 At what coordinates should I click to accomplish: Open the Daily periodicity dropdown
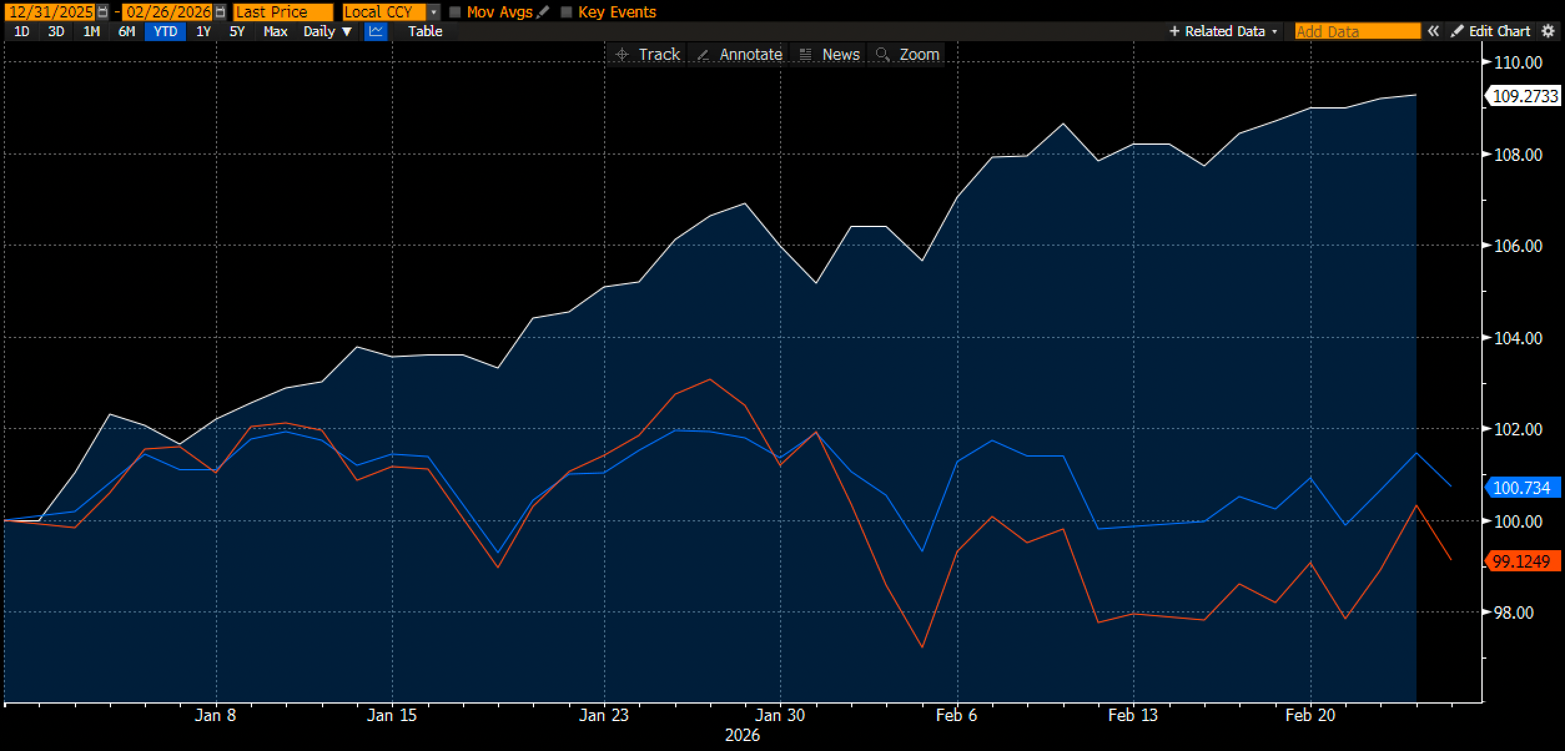tap(327, 31)
